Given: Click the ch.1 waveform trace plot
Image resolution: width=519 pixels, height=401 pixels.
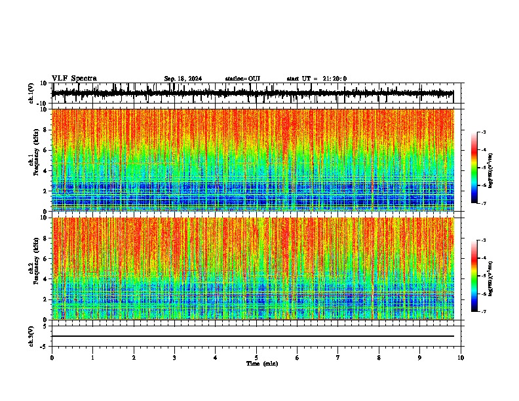Looking at the screenshot, I should tap(252, 93).
